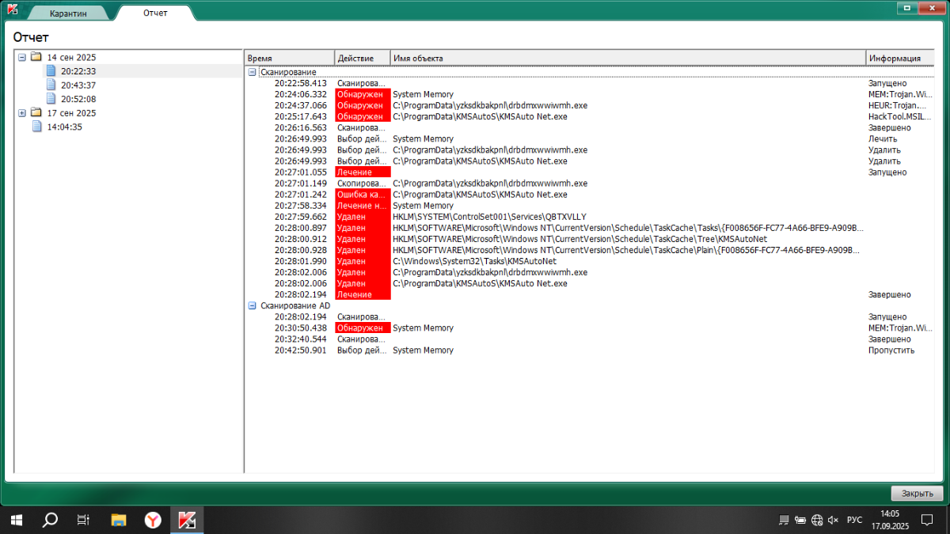Viewport: 950px width, 534px height.
Task: Click the 17 сен 2025 folder icon
Action: click(x=36, y=113)
